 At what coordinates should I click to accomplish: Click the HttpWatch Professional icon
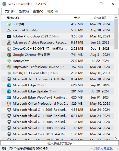click(x=9, y=67)
